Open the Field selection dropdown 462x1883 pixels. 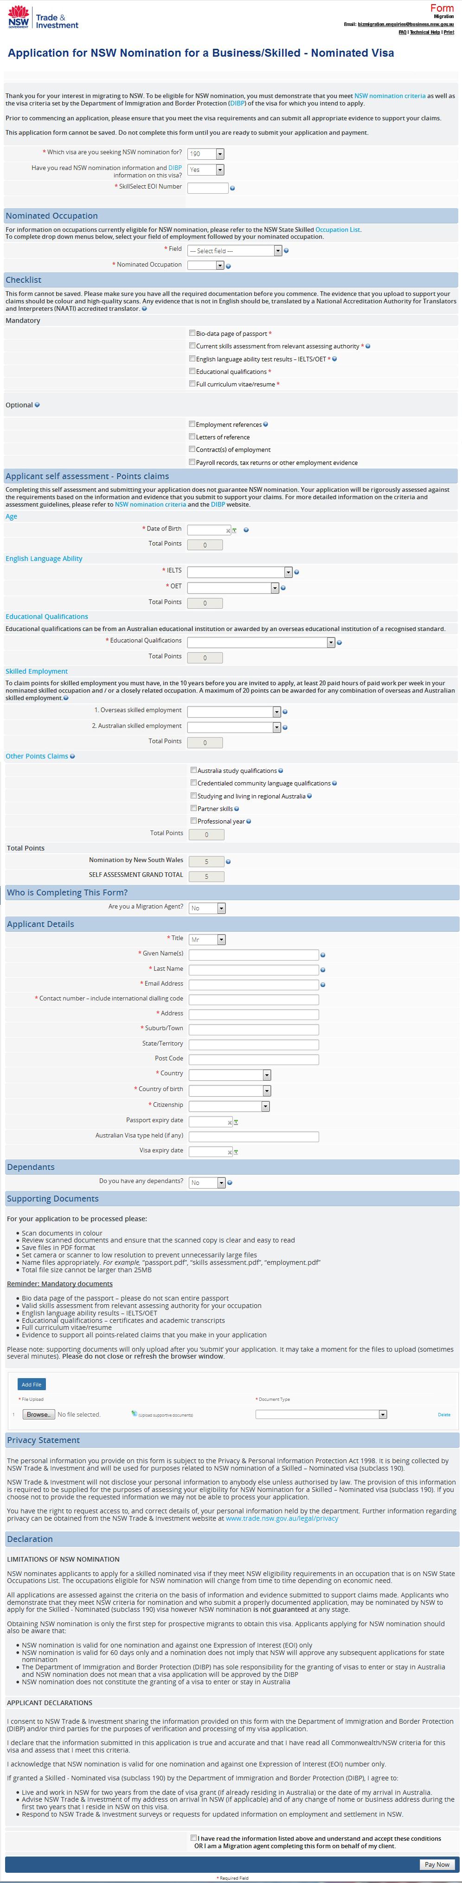point(234,251)
